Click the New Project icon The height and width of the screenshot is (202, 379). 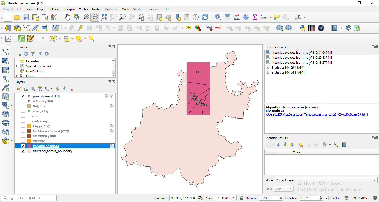[x=8, y=17]
